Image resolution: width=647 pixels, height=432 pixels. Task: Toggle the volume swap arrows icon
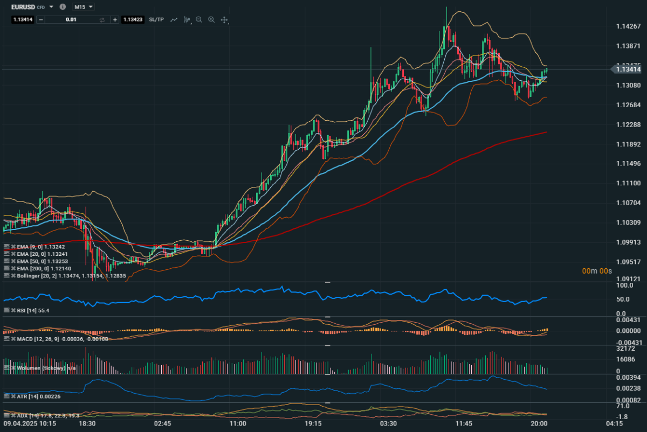(x=102, y=19)
